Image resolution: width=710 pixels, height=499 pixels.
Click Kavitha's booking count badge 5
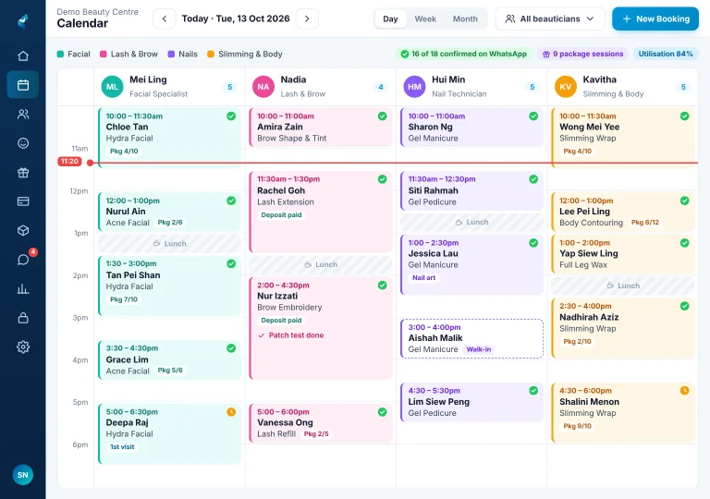[x=683, y=87]
